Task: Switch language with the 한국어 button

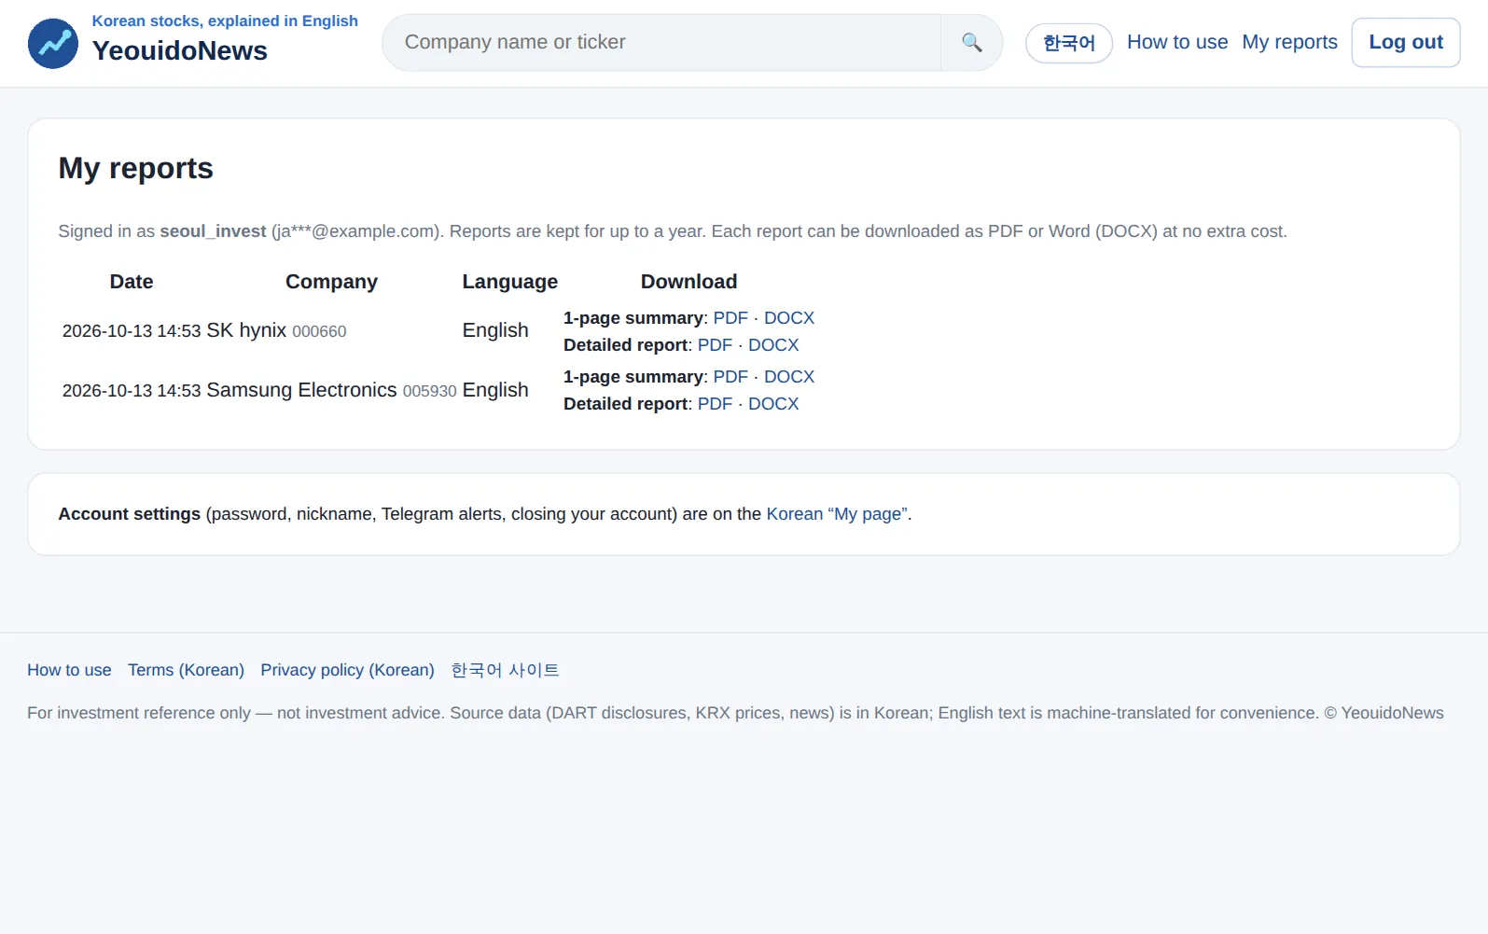Action: [1069, 43]
